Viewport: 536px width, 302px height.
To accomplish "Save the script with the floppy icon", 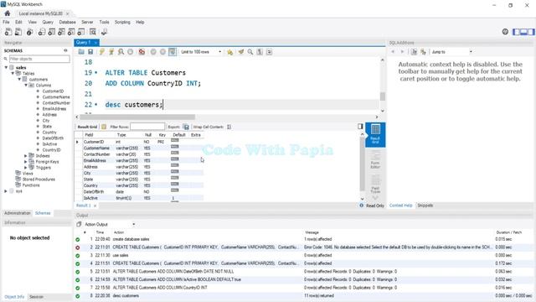I will (x=90, y=52).
